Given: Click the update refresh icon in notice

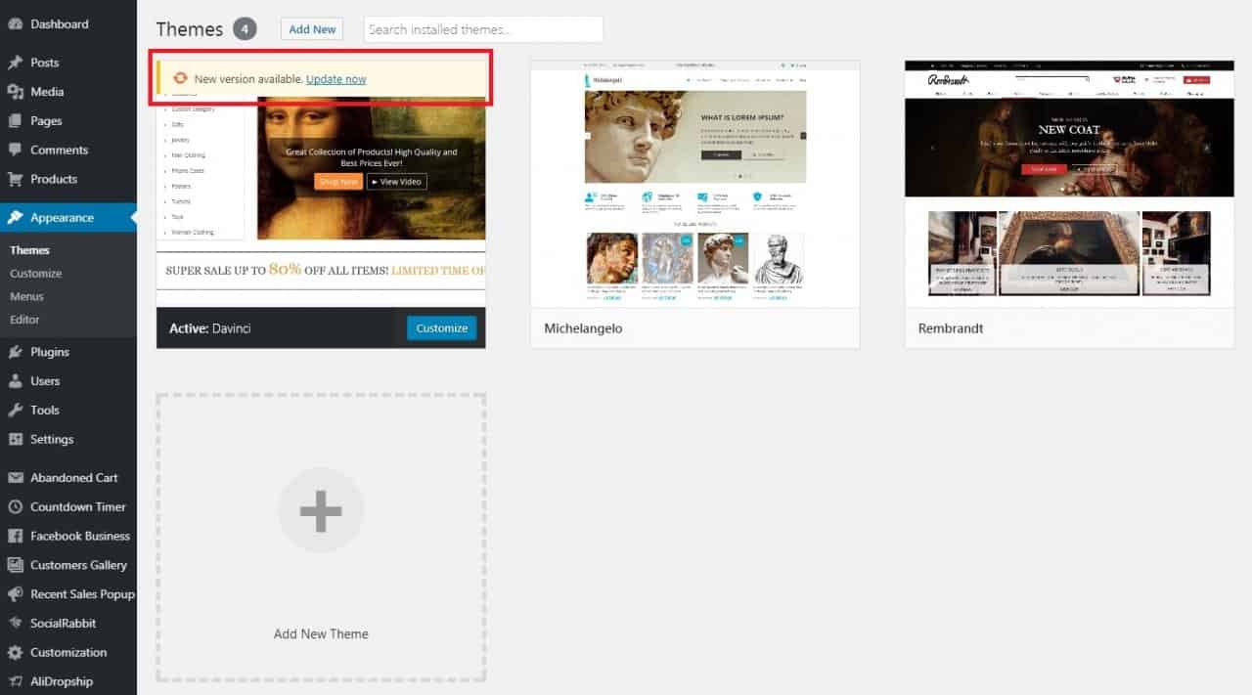Looking at the screenshot, I should 180,79.
